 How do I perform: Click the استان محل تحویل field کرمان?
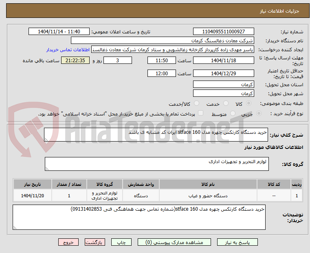[223, 85]
